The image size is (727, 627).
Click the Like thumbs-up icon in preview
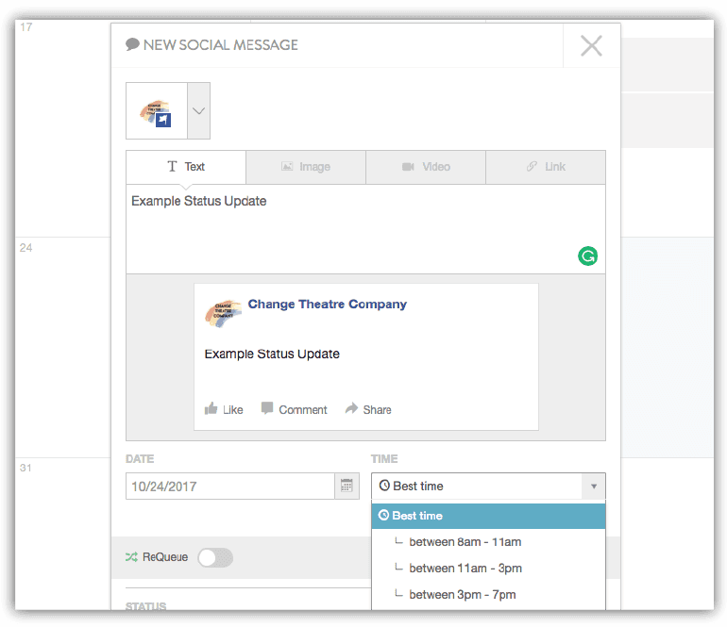pos(211,408)
